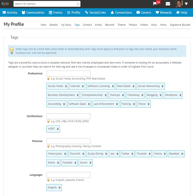Remove the Law Enforcement tag
193x196 pixels.
[117, 104]
